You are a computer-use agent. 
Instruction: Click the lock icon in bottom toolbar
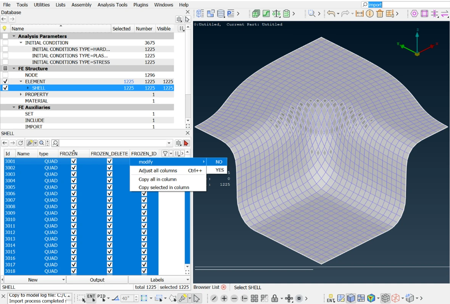pos(274,298)
